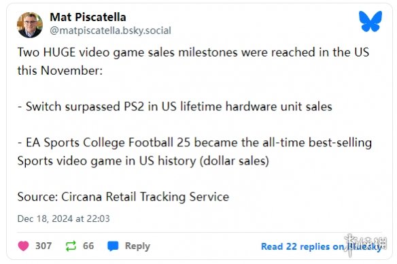
Task: Click the Dec 18, 2024 at 22:03 timestamp
Action: pyautogui.click(x=63, y=218)
